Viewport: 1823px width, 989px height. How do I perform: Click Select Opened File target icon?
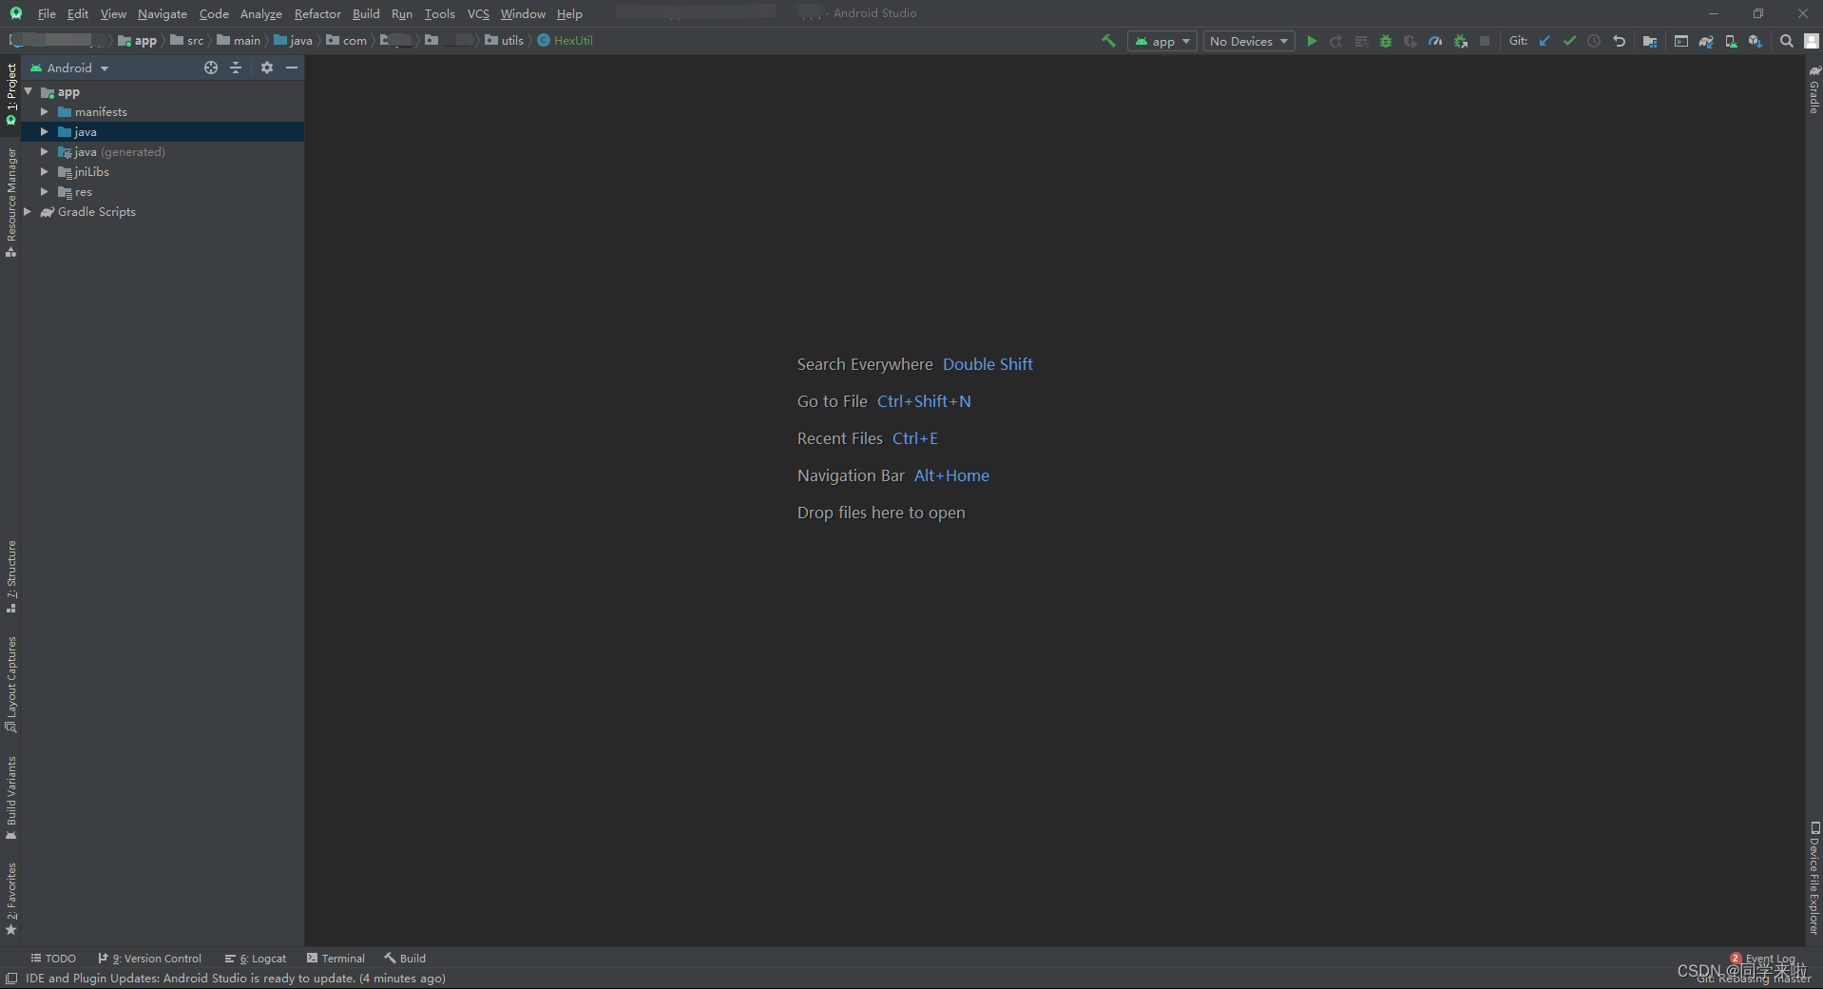pyautogui.click(x=211, y=68)
